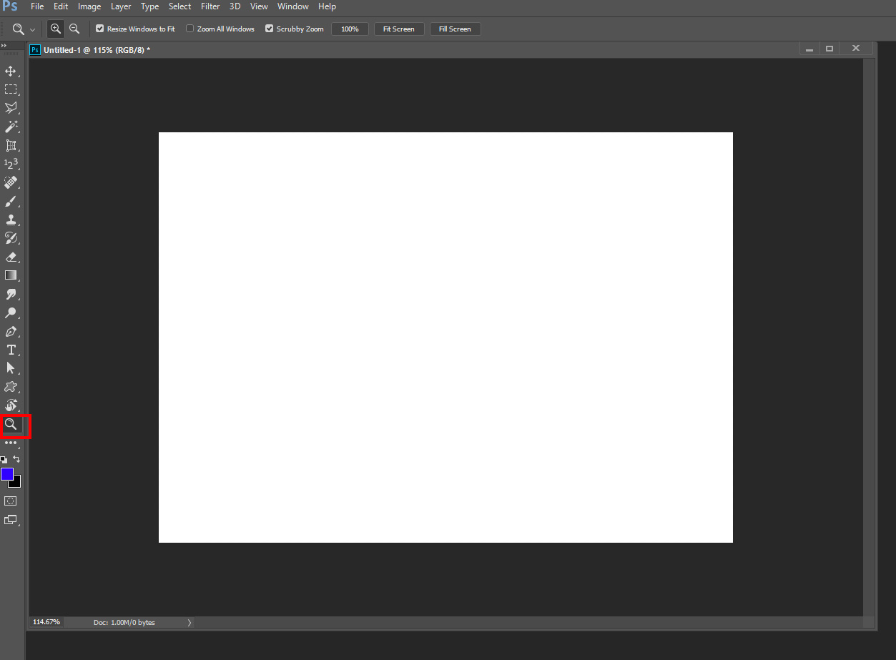Image resolution: width=896 pixels, height=660 pixels.
Task: Select the Horizontal Type tool
Action: point(11,350)
